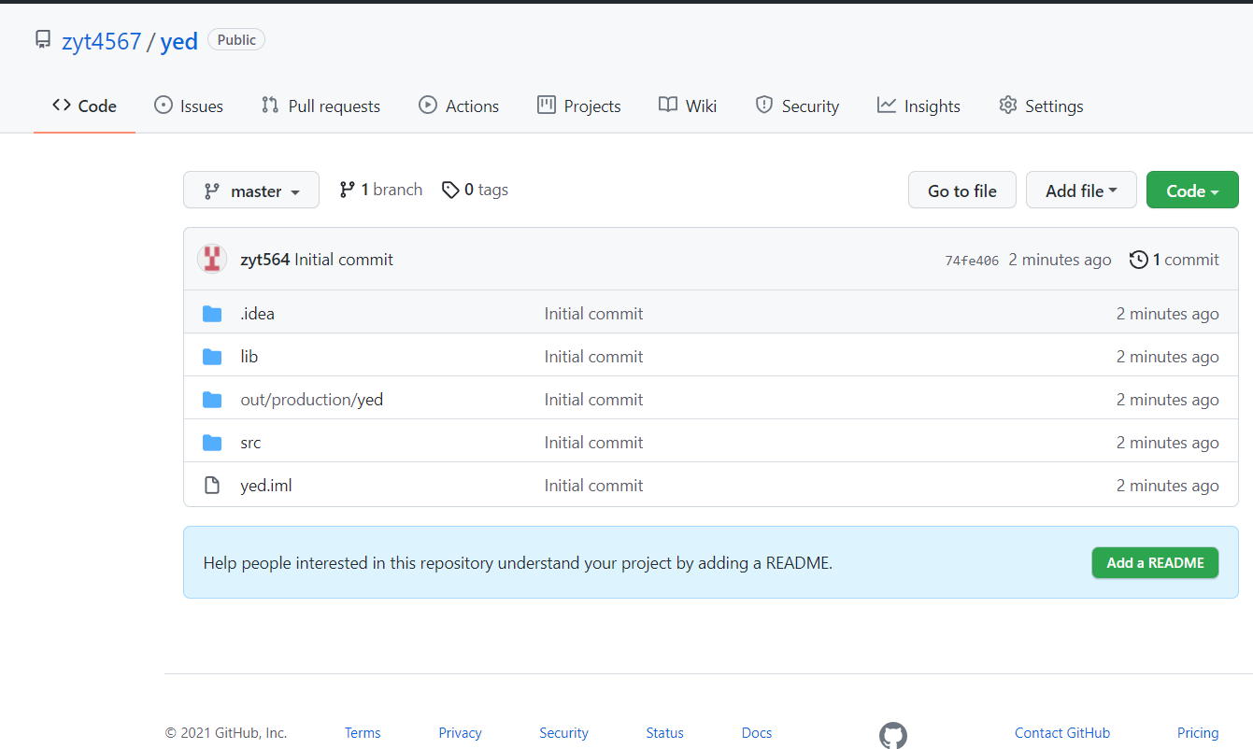Click the folder icon next to lib
Screen dimensions: 1253x749
[212, 357]
